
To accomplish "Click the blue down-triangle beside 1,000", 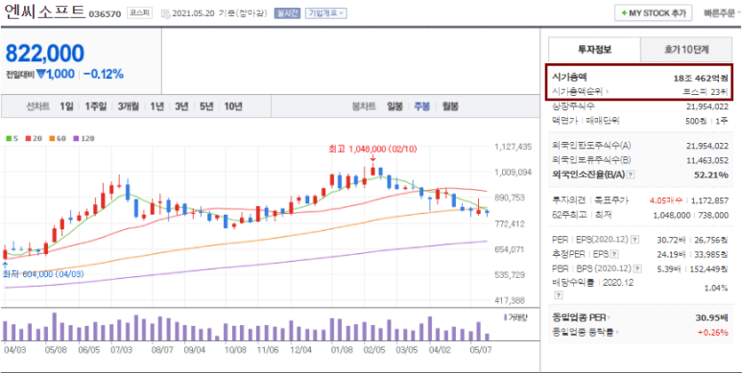I will click(40, 74).
